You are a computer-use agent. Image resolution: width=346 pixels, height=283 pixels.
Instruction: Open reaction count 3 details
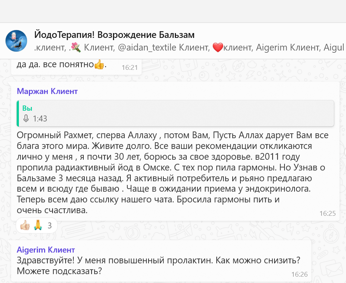[x=50, y=225]
